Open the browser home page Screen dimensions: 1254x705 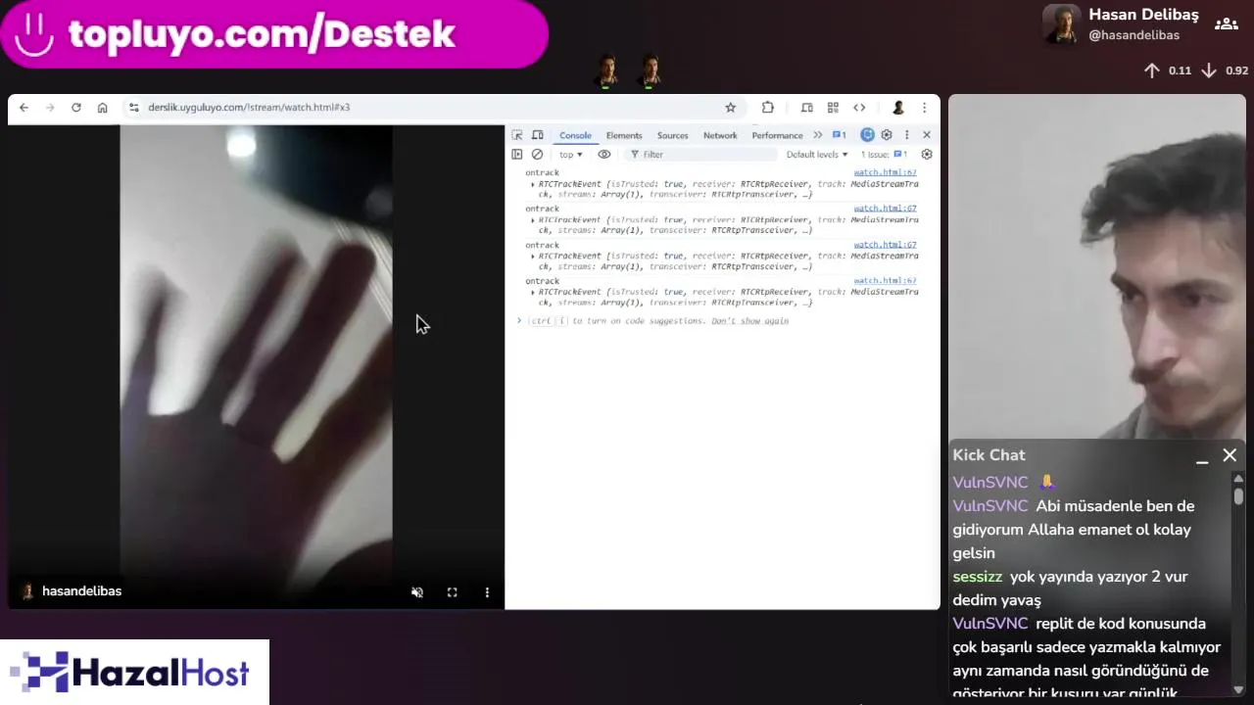click(x=102, y=108)
